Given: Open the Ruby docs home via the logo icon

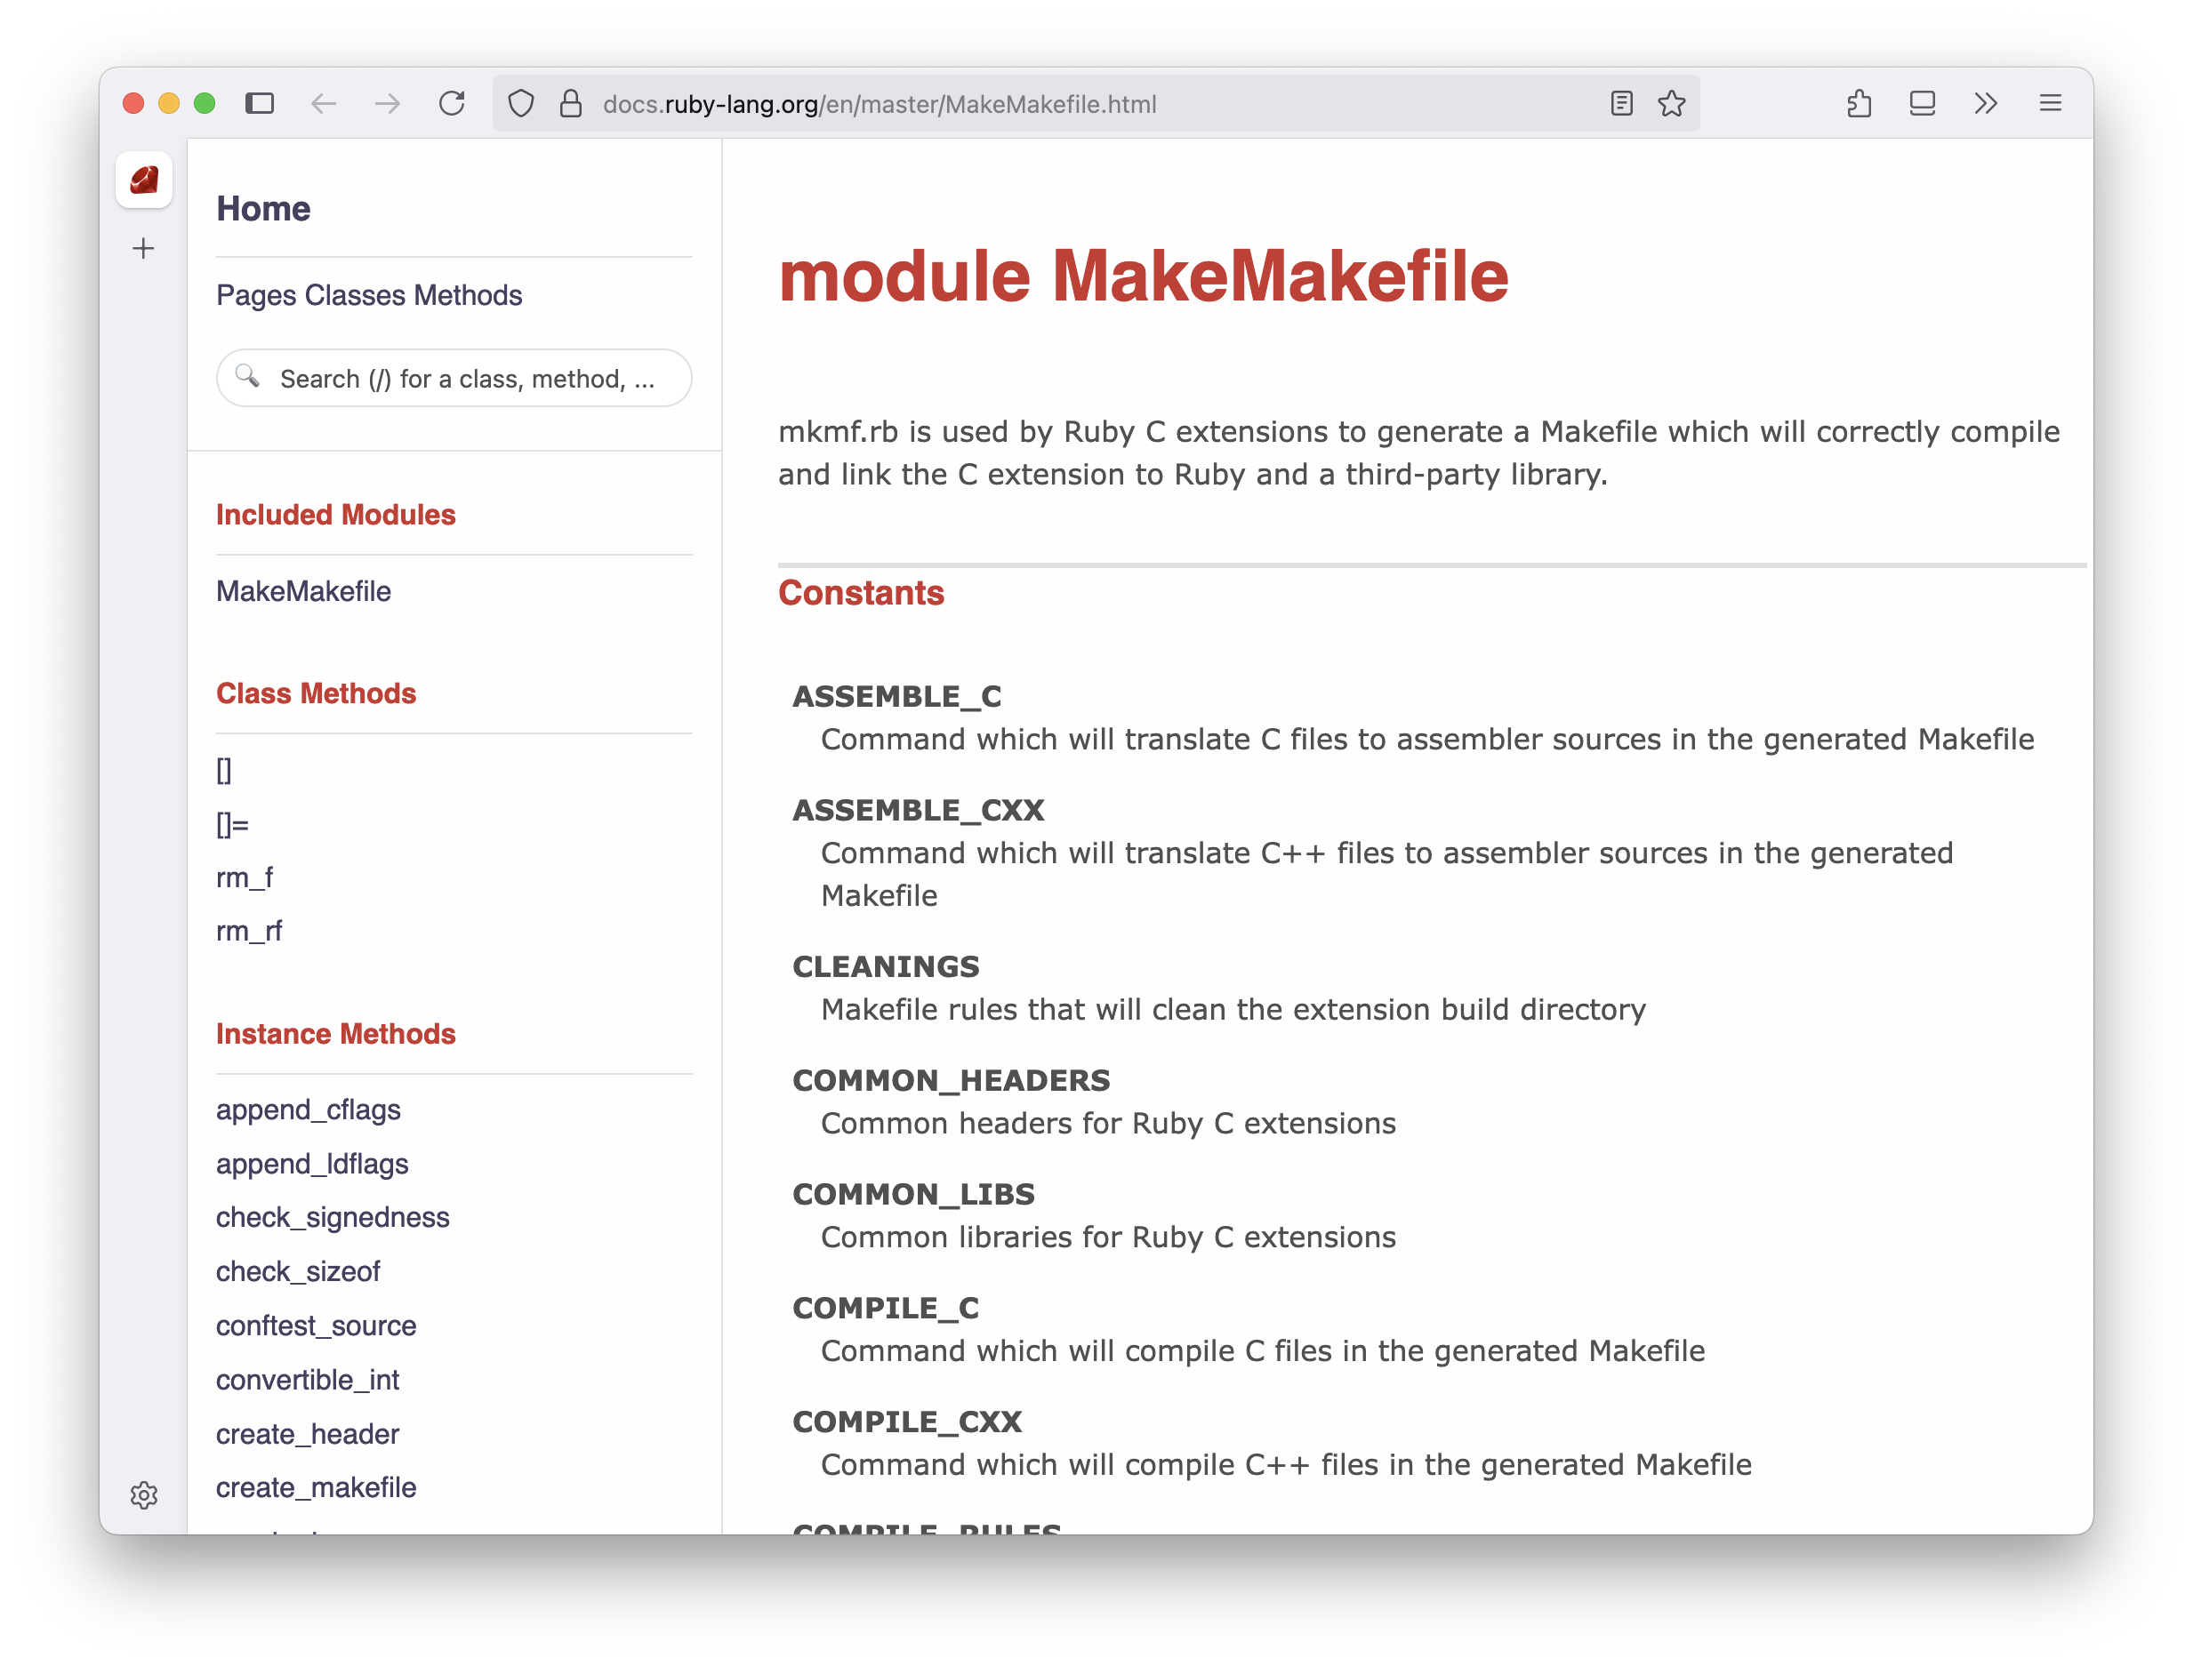Looking at the screenshot, I should click(x=144, y=180).
